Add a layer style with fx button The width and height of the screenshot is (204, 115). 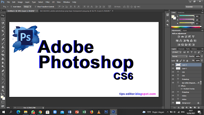pos(178,108)
